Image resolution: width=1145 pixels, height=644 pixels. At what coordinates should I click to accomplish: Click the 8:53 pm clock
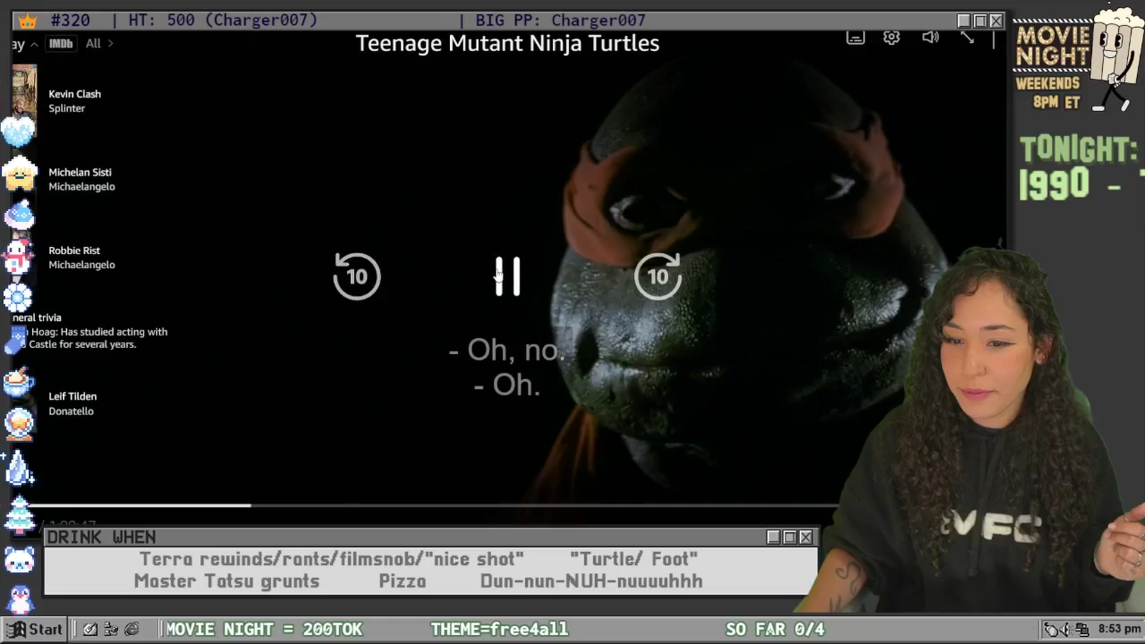(1119, 628)
